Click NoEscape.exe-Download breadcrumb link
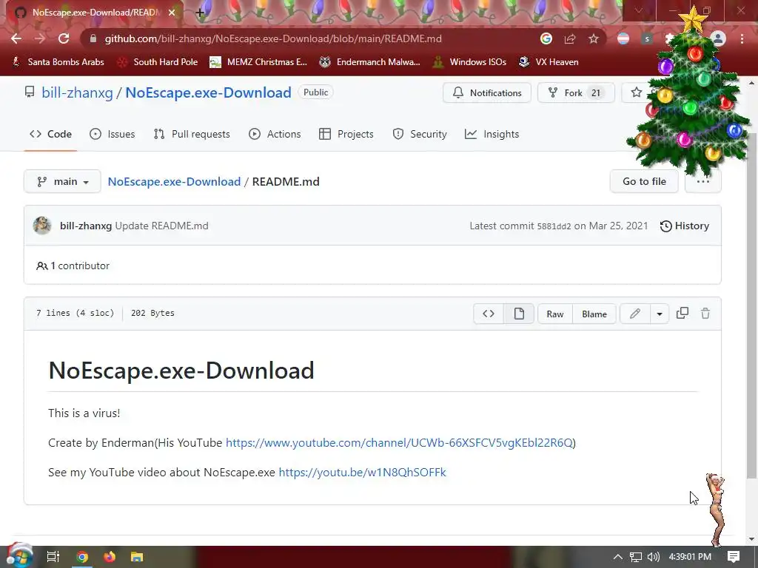 pyautogui.click(x=174, y=182)
